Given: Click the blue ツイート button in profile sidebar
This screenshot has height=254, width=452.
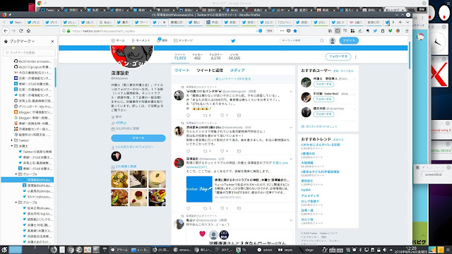Looking at the screenshot, I should click(x=138, y=138).
